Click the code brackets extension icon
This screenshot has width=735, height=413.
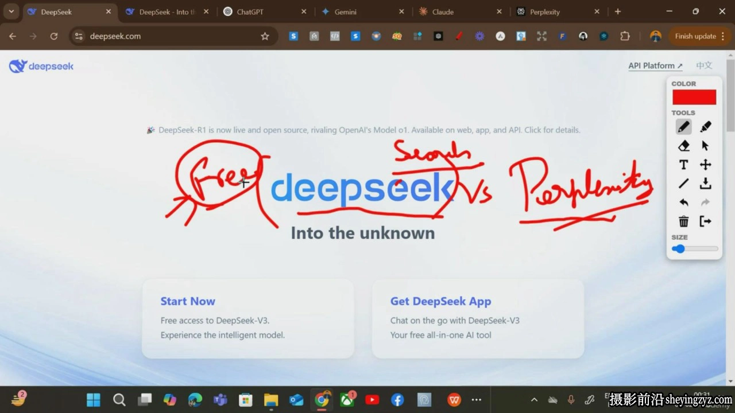[x=335, y=36]
